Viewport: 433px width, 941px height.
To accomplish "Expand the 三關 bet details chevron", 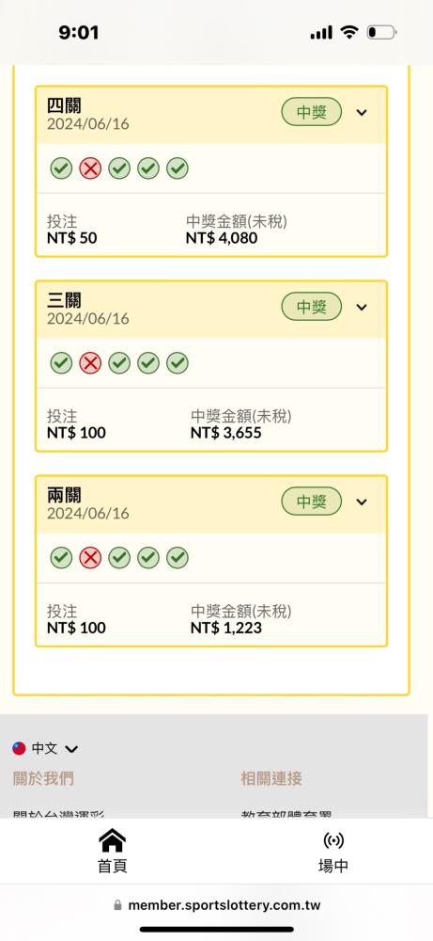I will click(361, 308).
